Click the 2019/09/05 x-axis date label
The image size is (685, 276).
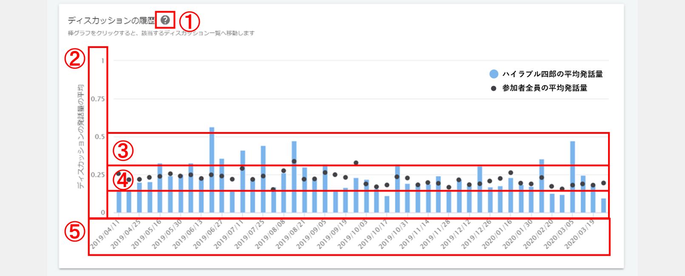pos(311,234)
